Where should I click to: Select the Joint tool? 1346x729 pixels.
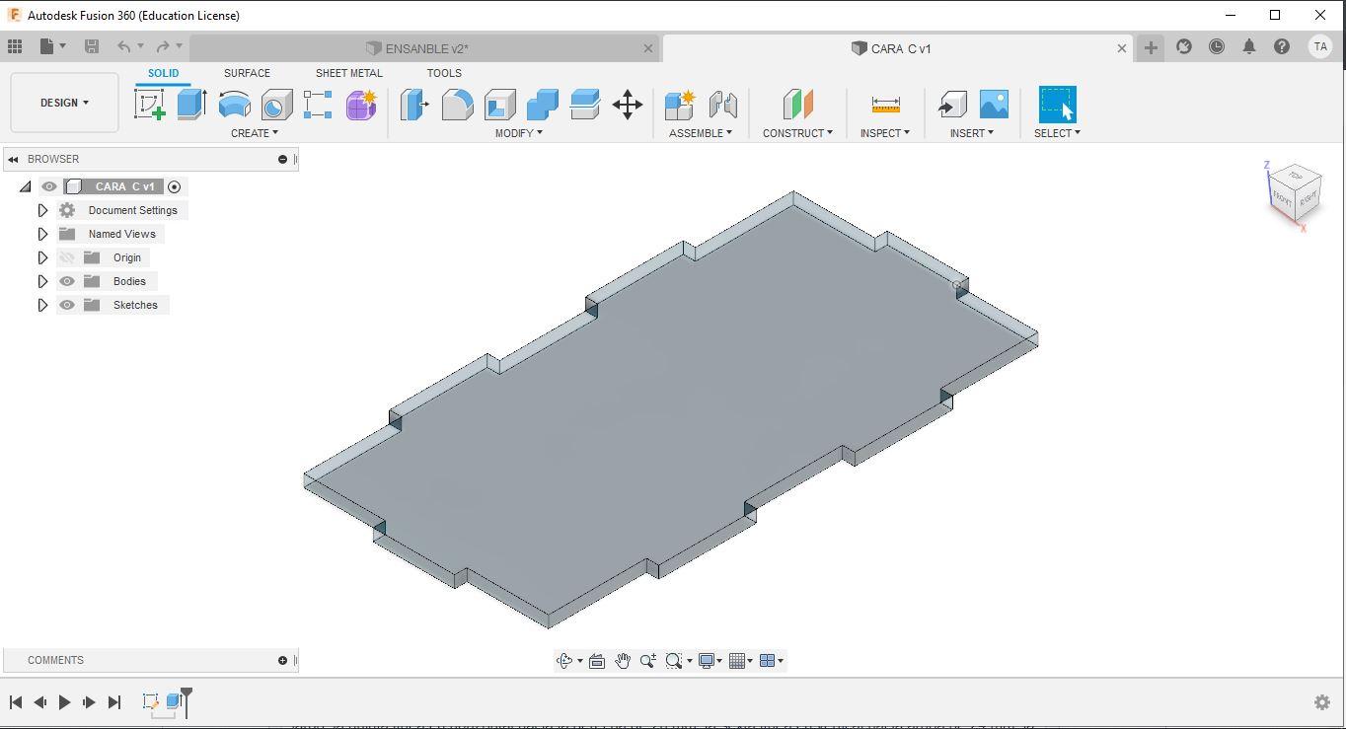coord(722,105)
